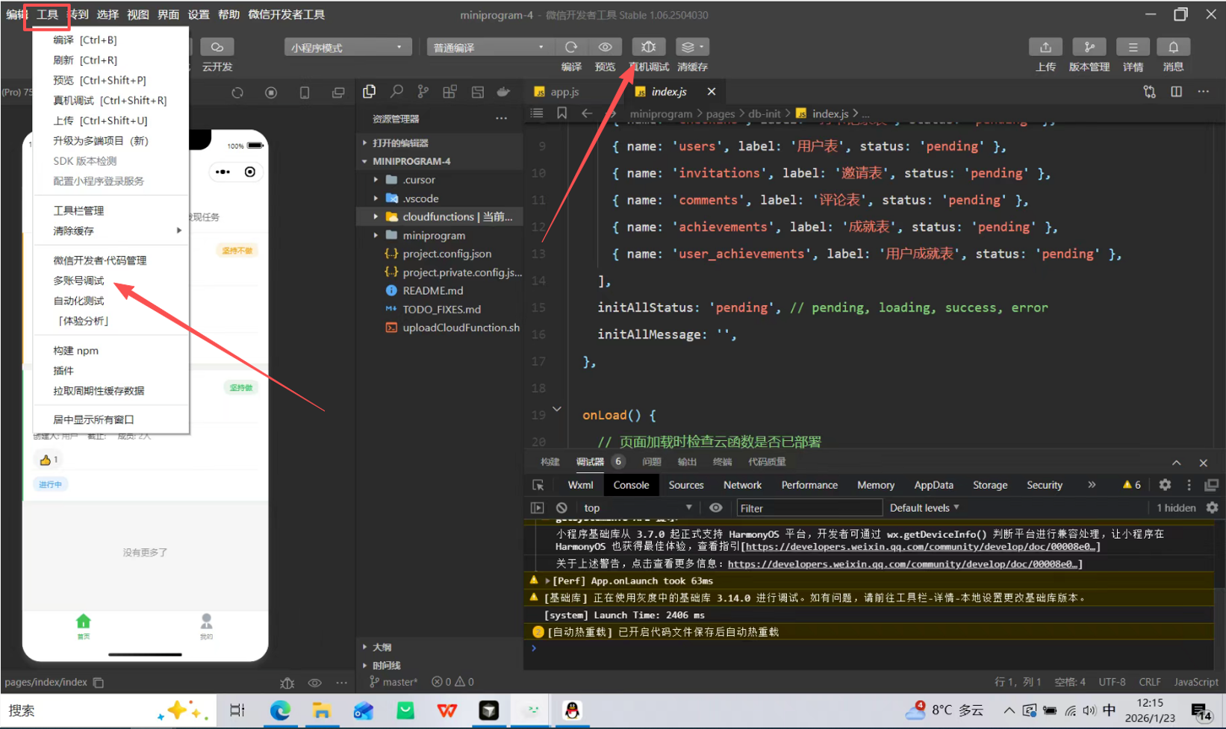Screen dimensions: 1226x729
Task: Click the 构建 npm menu entry
Action: tap(75, 351)
